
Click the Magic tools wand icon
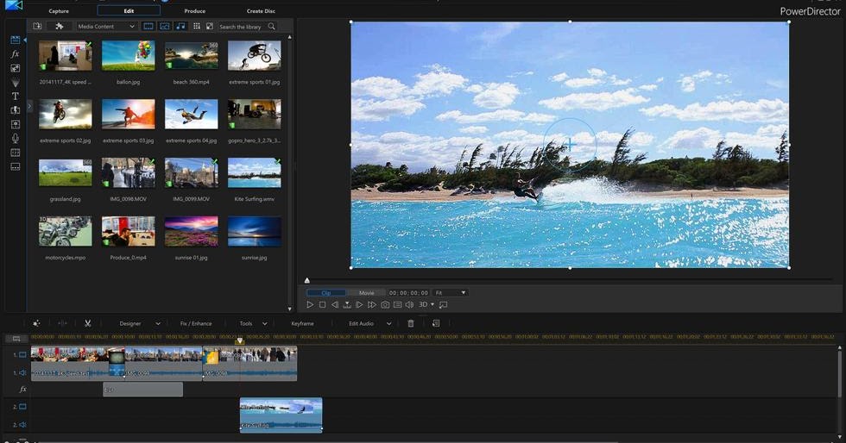tap(36, 323)
